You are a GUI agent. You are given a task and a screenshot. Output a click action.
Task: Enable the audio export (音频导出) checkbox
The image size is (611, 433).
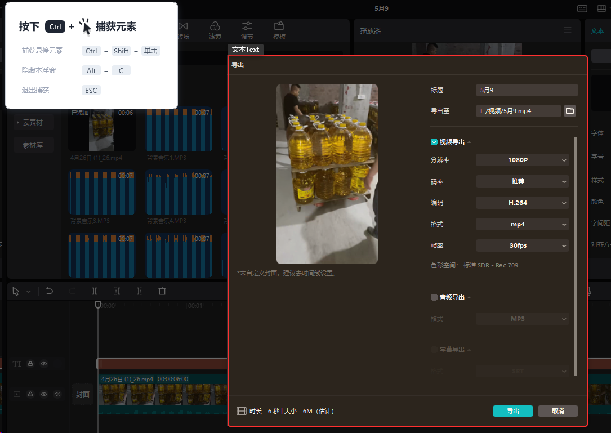pyautogui.click(x=434, y=297)
